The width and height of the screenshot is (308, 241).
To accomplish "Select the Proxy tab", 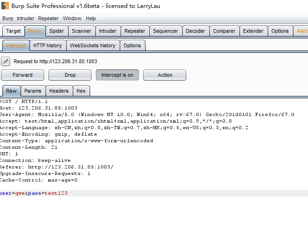I will pyautogui.click(x=35, y=31).
